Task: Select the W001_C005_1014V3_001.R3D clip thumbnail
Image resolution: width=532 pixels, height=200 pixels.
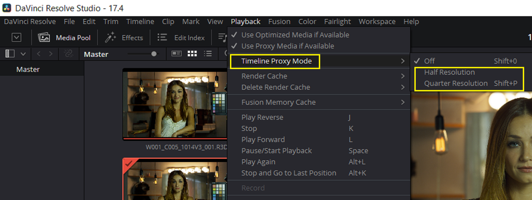Action: (x=175, y=104)
